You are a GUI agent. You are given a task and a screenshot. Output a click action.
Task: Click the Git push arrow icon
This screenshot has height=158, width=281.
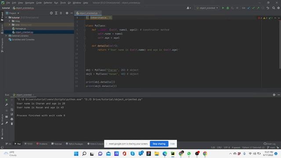pos(258,8)
